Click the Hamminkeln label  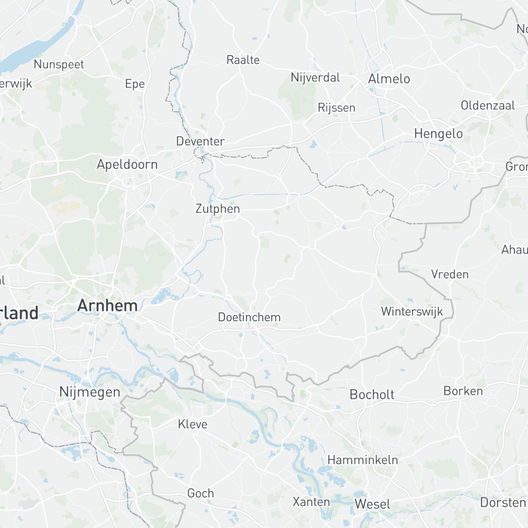362,460
